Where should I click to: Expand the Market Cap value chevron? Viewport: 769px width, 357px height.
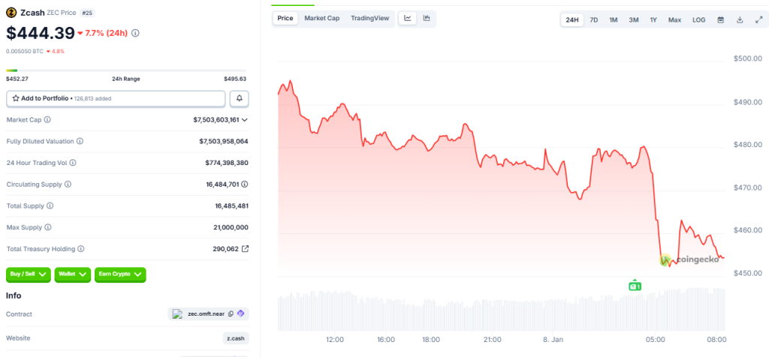tap(245, 120)
